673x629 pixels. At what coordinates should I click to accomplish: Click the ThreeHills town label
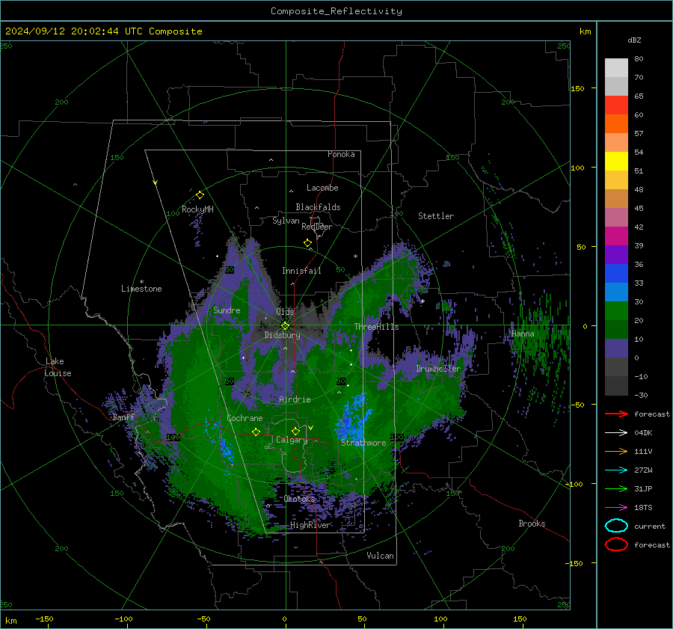pyautogui.click(x=376, y=327)
